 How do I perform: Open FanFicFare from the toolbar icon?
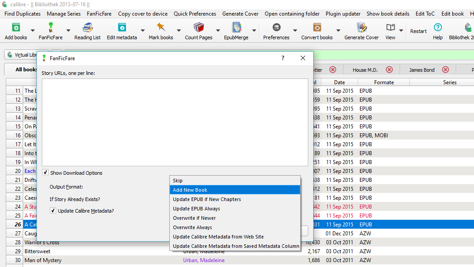click(50, 28)
